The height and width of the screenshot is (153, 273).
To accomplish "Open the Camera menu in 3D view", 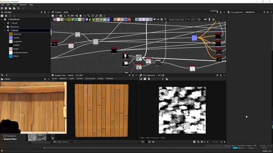I will pos(80,79).
